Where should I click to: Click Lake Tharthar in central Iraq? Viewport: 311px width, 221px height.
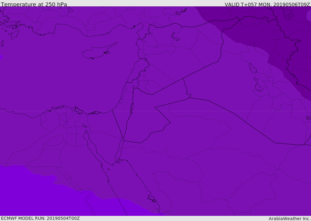click(253, 68)
